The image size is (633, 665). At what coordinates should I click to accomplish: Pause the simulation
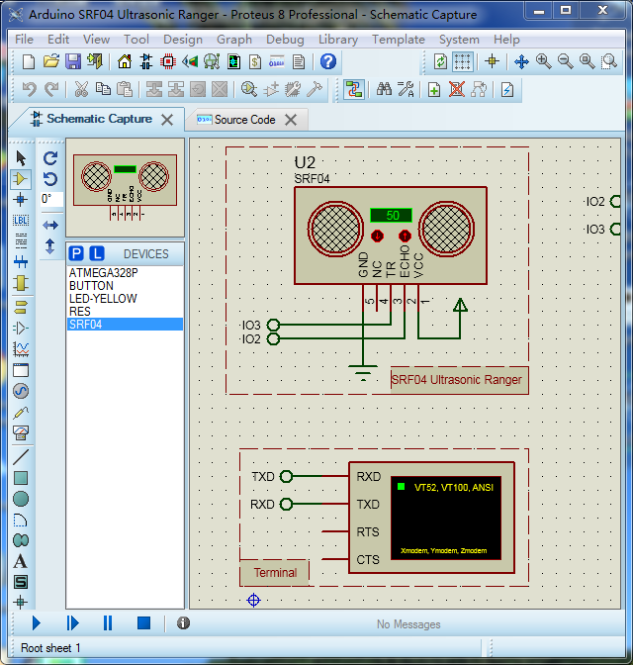tap(108, 623)
